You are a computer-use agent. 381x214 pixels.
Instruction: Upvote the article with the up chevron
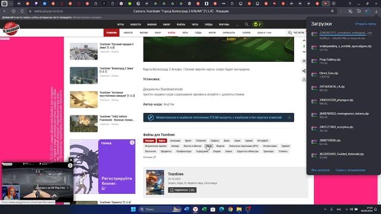304,40
